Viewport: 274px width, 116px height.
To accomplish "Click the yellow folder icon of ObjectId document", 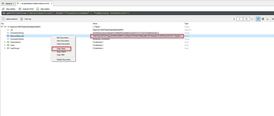I will (5, 27).
